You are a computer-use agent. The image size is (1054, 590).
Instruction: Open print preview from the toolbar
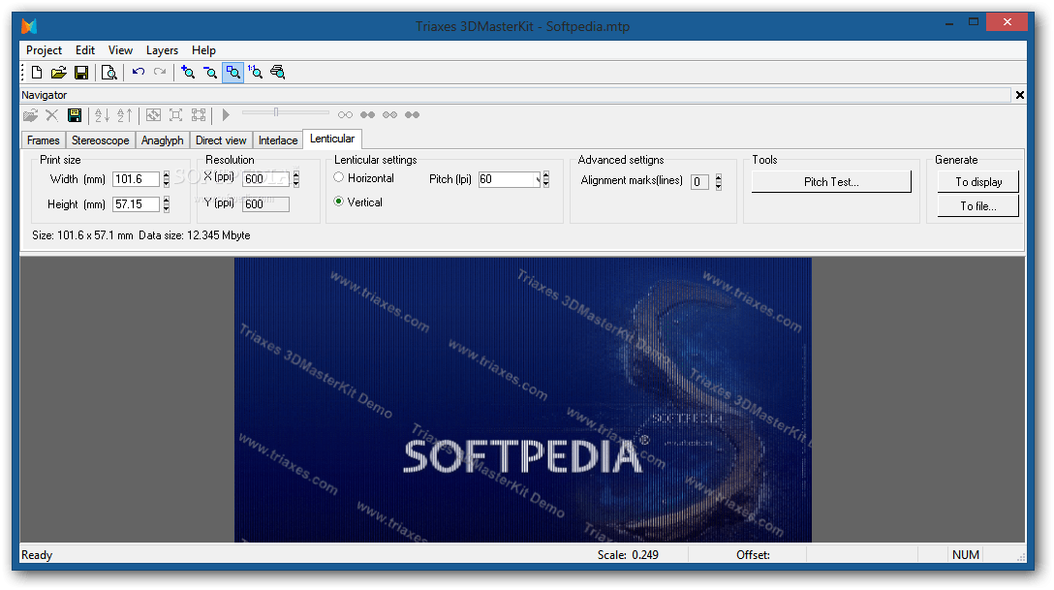[109, 72]
